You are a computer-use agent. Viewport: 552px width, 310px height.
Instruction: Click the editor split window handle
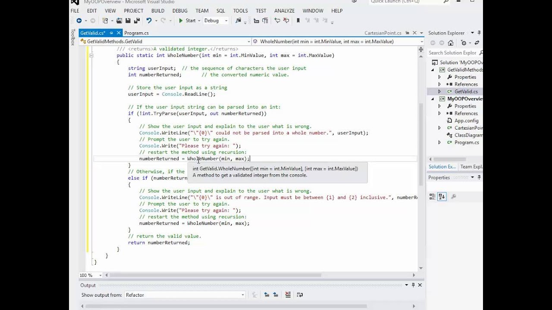tap(421, 49)
